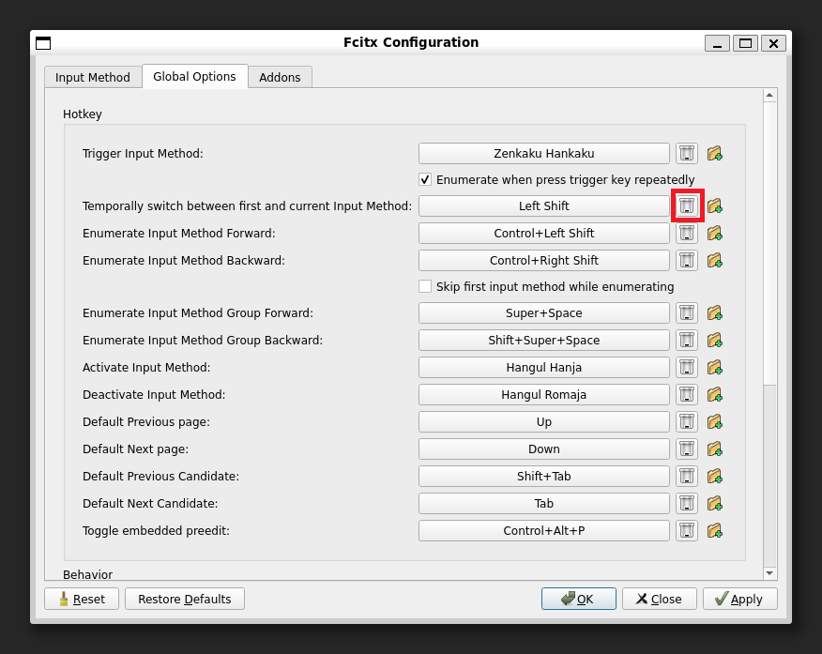The image size is (822, 654).
Task: Clear the Left Shift temporary switch hotkey
Action: click(686, 205)
